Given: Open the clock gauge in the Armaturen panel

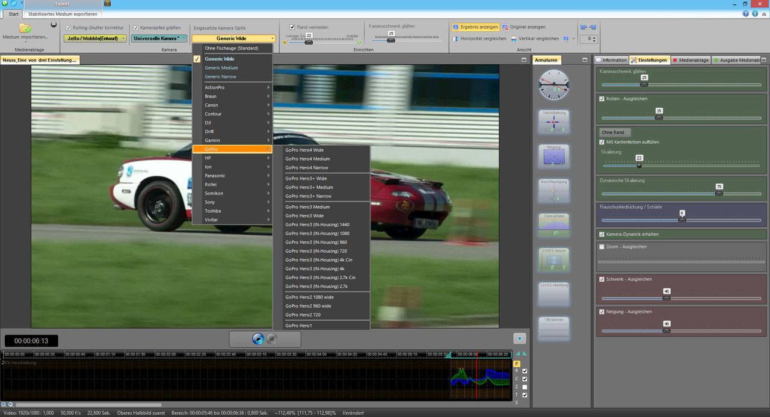Looking at the screenshot, I should [553, 84].
